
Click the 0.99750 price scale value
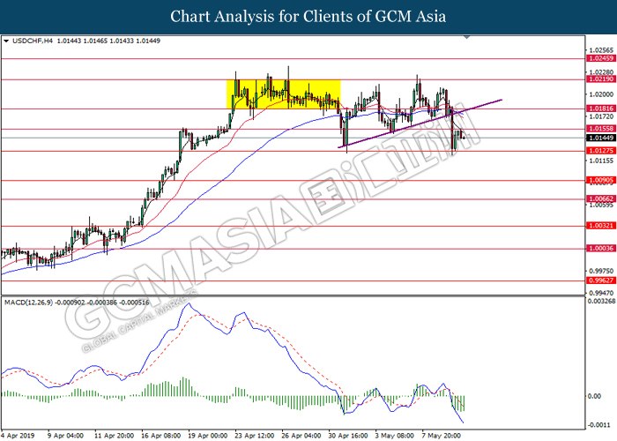601,271
